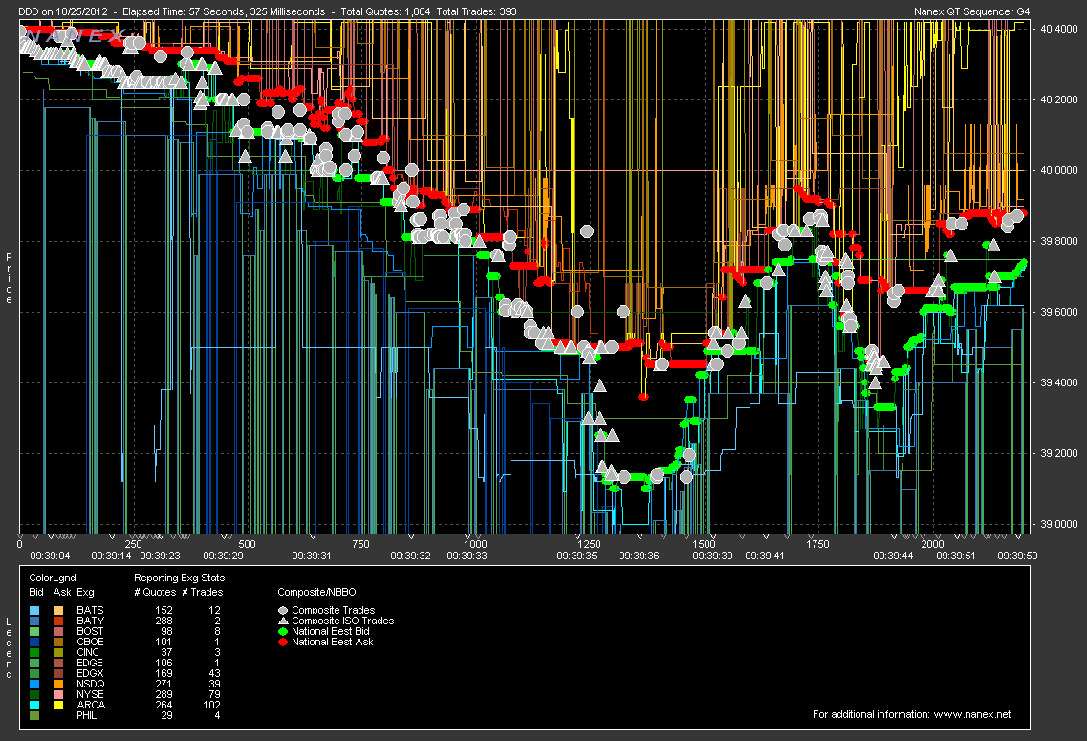Click the 09:39:44 time axis label
The width and height of the screenshot is (1087, 741).
point(893,556)
